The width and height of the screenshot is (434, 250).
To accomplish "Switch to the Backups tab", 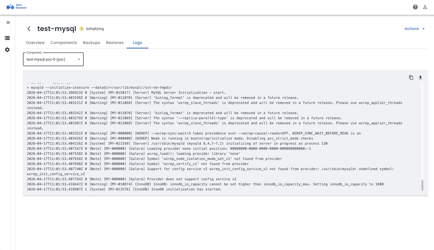I will click(91, 43).
